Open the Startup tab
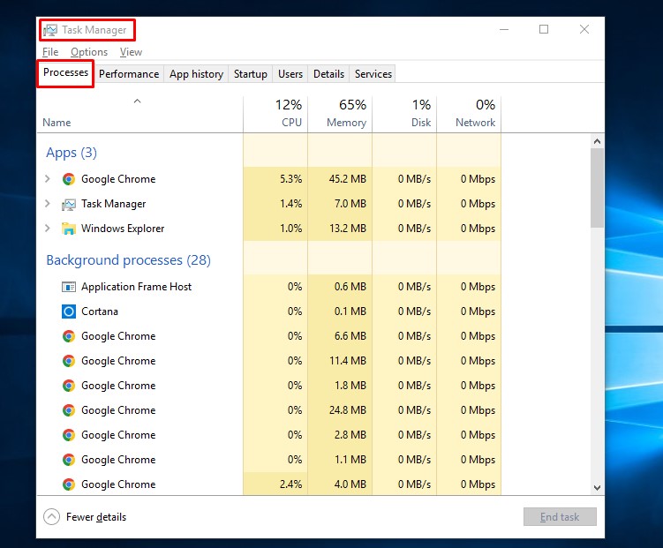The image size is (663, 548). click(250, 74)
